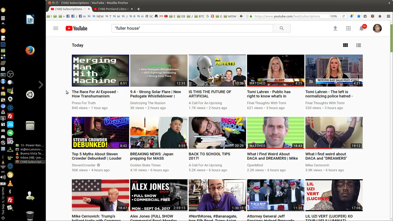
Task: Open Merging Man With Machine thumbnail
Action: click(x=100, y=71)
